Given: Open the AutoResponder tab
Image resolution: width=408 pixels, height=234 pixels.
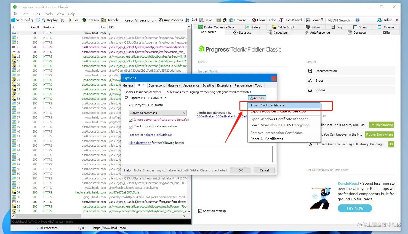Looking at the screenshot, I should click(318, 33).
